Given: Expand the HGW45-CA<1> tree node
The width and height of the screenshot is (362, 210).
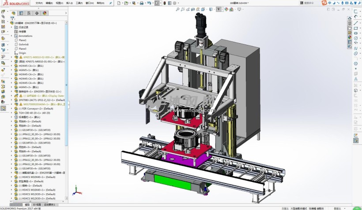Looking at the screenshot, I should [11, 66].
